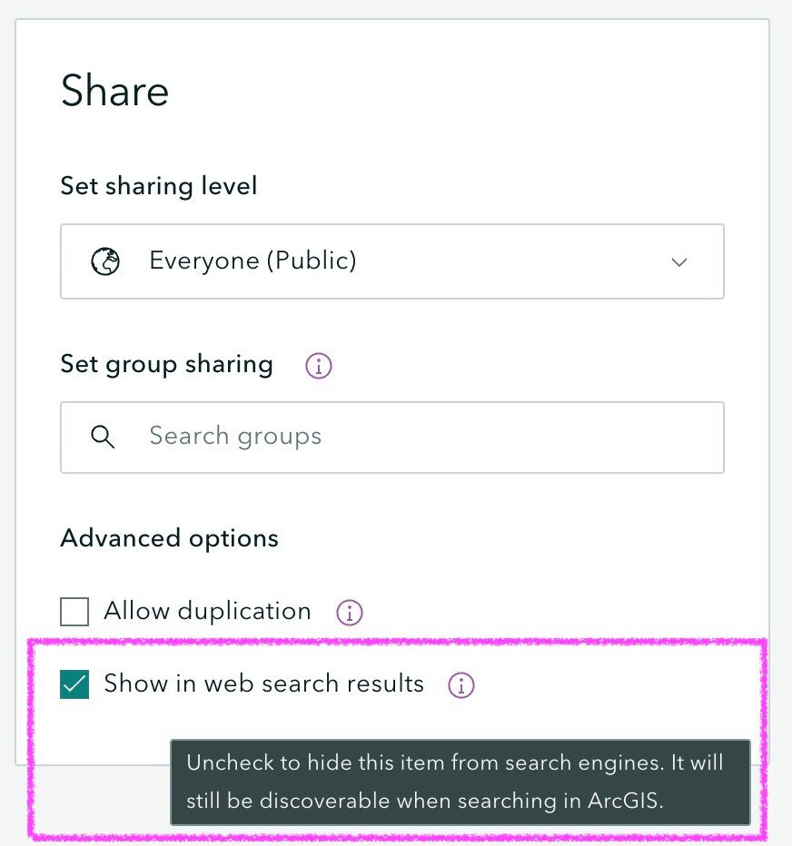Click the word Public in sharing dropdown
This screenshot has height=846, width=792.
click(311, 261)
